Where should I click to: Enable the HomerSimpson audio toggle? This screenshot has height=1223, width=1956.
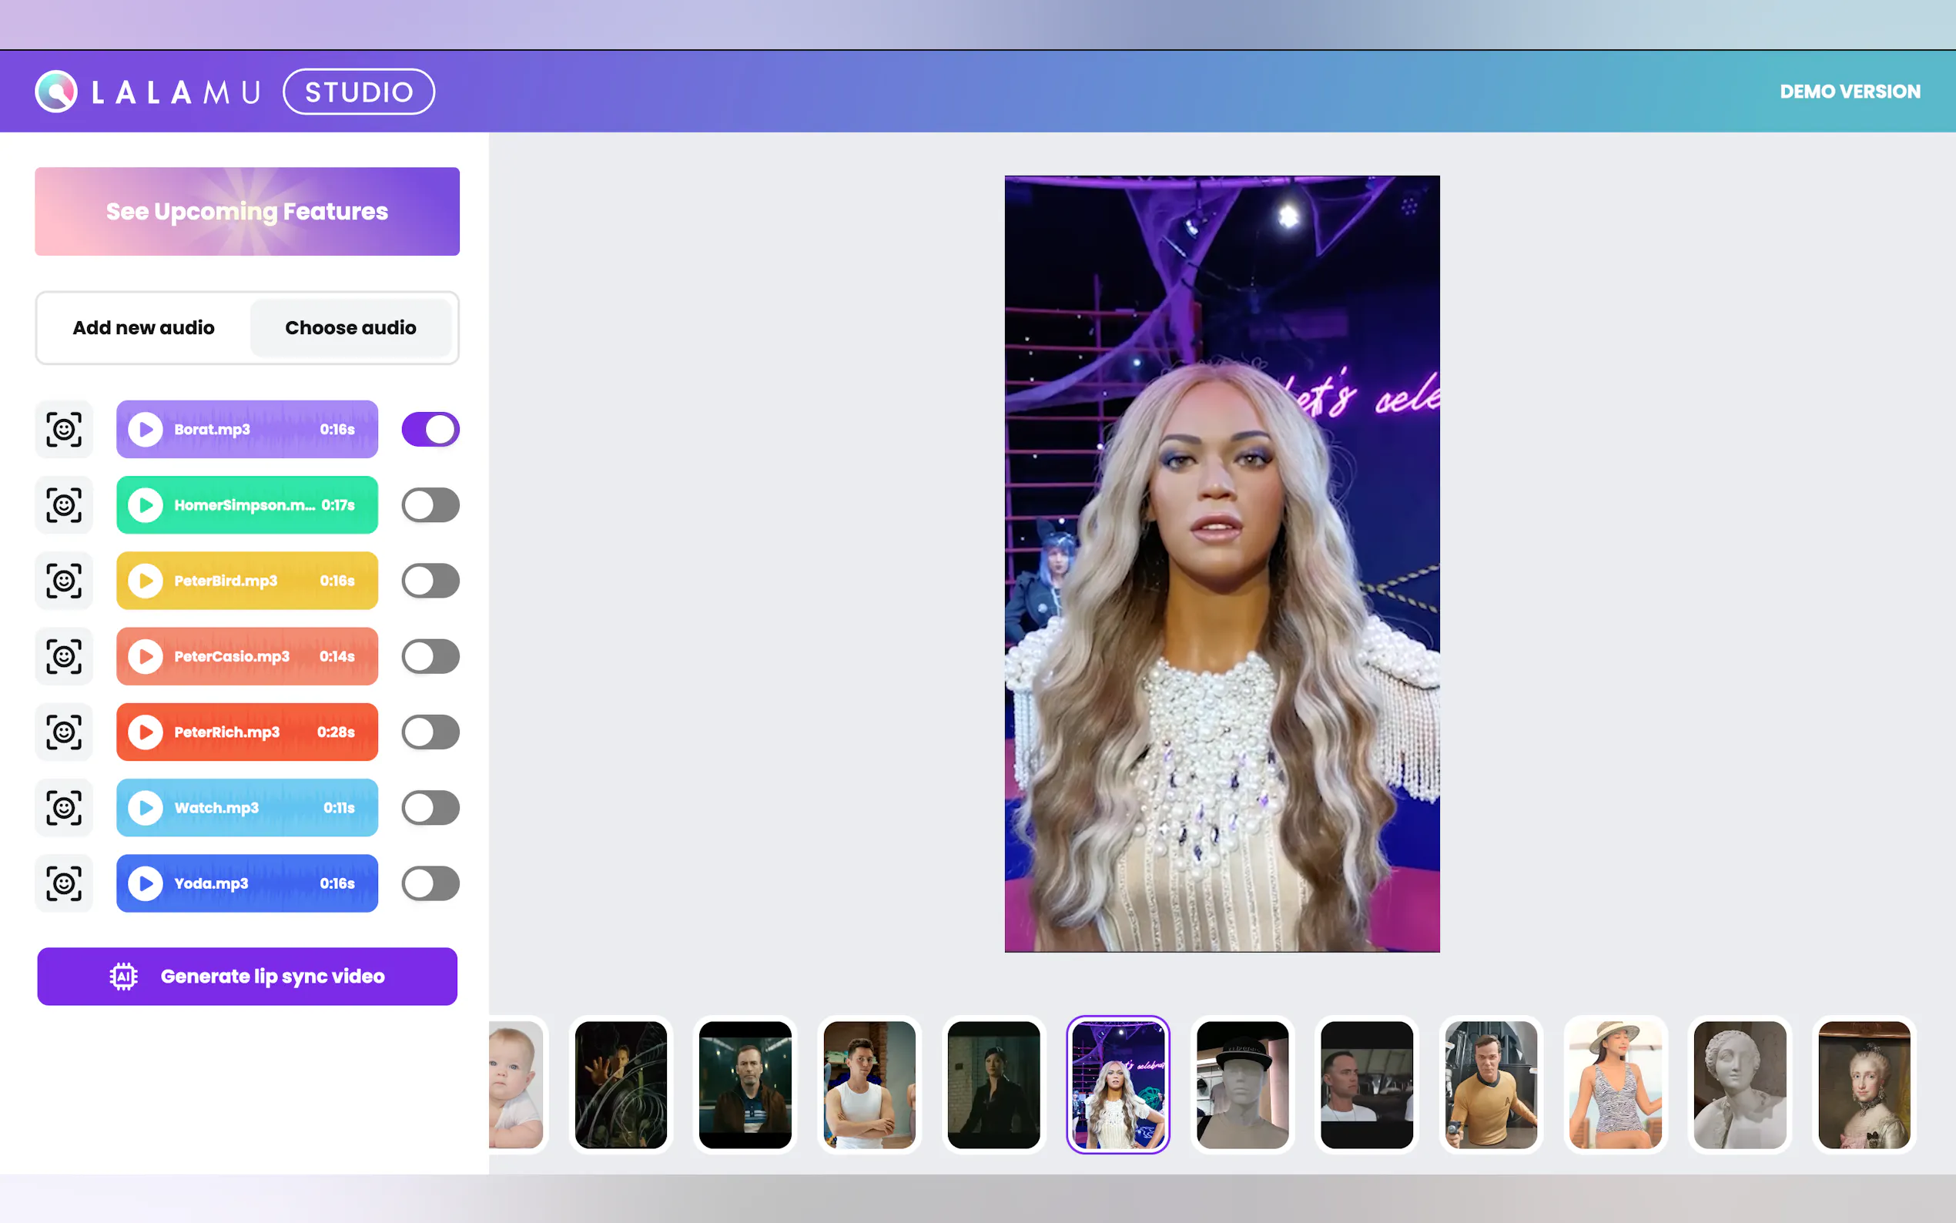[x=430, y=504]
